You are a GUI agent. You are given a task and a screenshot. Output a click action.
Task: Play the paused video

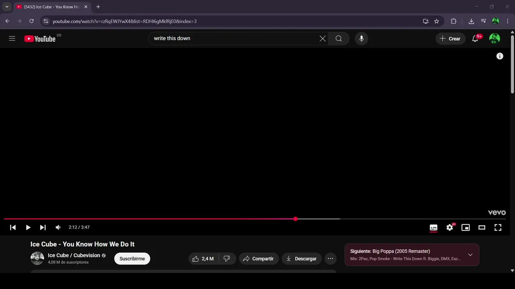[x=28, y=228]
